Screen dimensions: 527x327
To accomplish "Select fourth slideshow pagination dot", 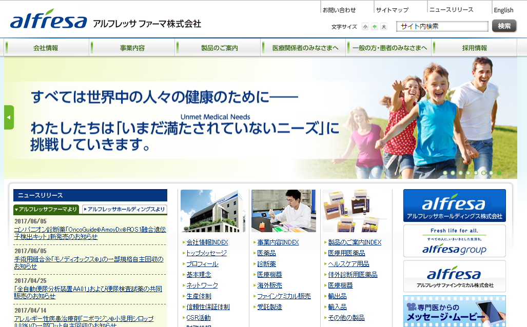I will pyautogui.click(x=468, y=173).
